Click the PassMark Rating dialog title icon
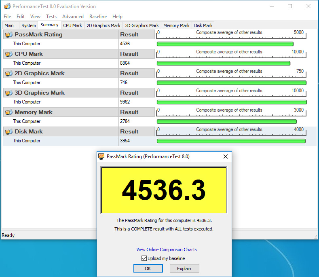This screenshot has height=277, width=319. [101, 156]
